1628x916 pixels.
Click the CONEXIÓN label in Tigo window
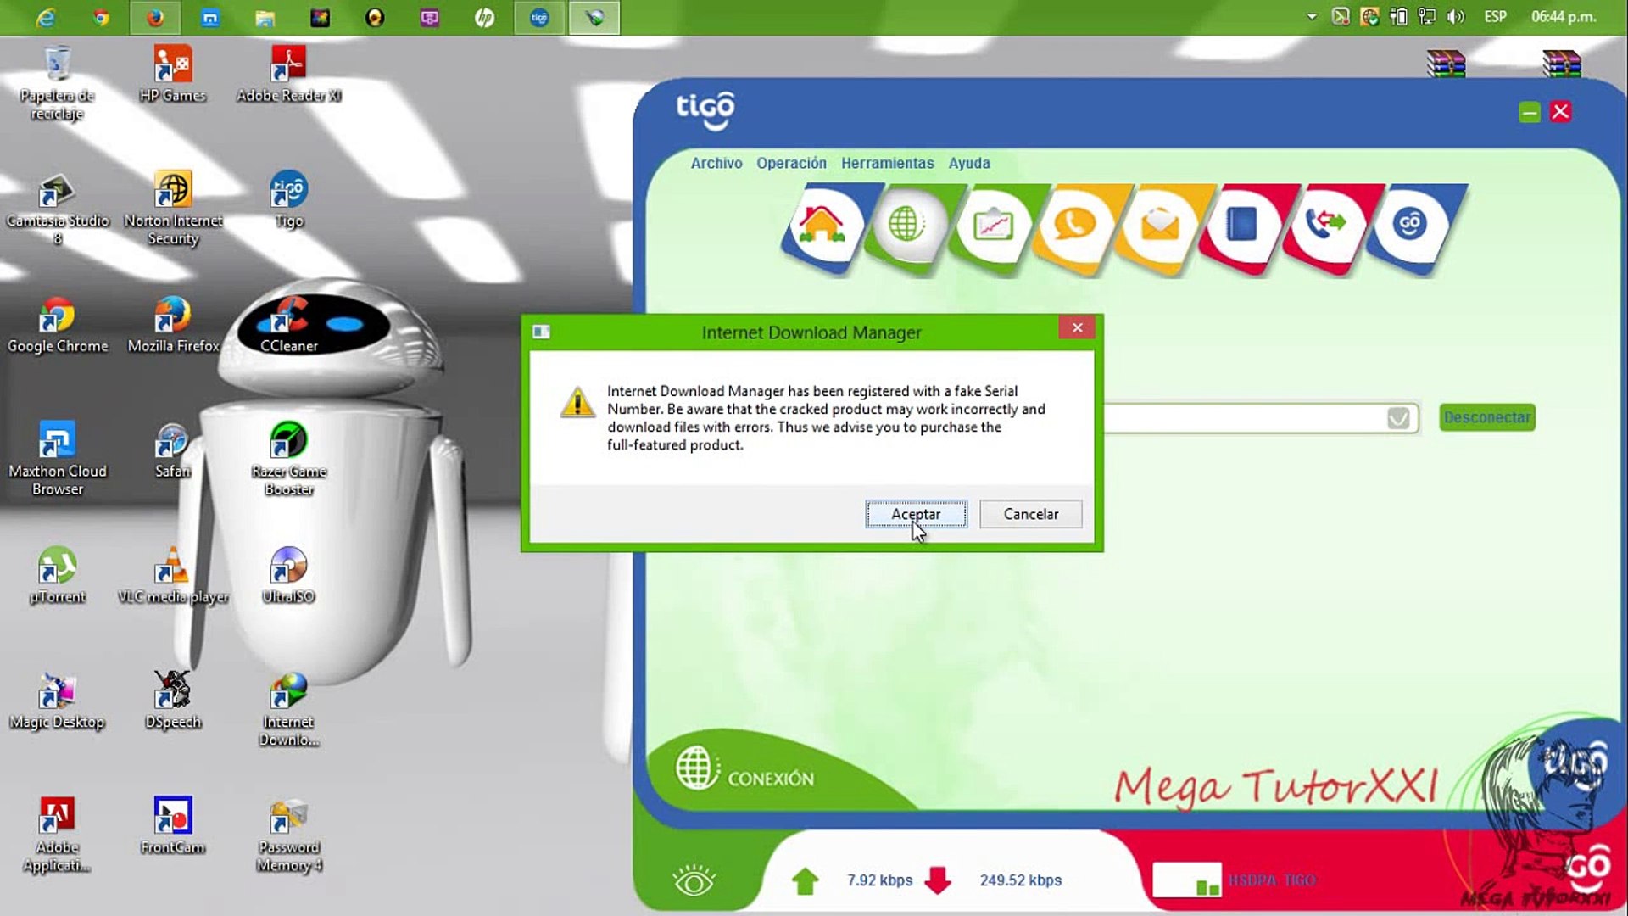771,779
